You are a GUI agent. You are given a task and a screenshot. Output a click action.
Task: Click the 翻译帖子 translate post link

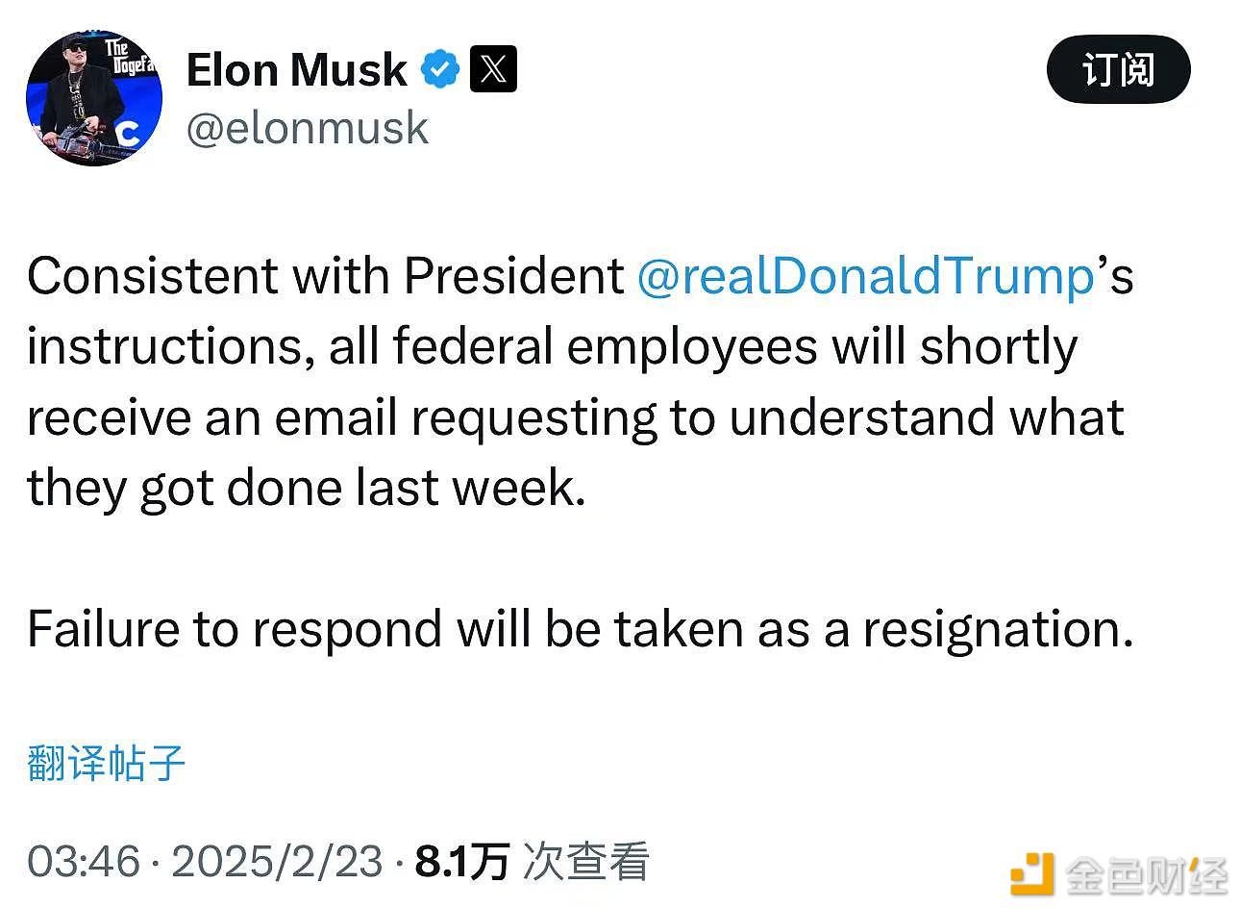point(106,763)
